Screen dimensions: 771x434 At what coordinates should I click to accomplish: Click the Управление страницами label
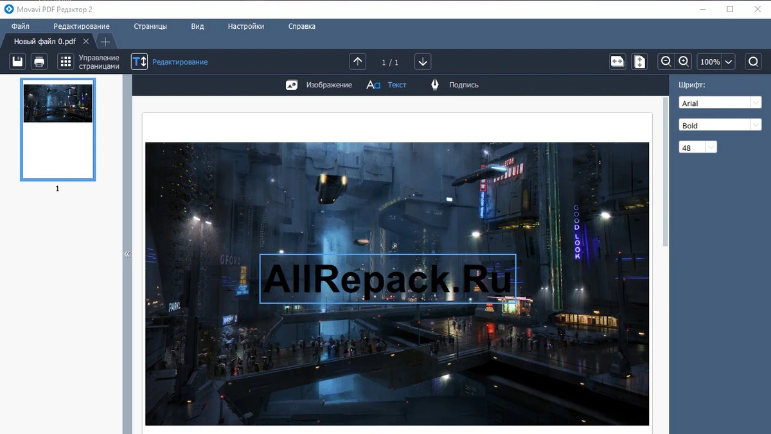[99, 62]
